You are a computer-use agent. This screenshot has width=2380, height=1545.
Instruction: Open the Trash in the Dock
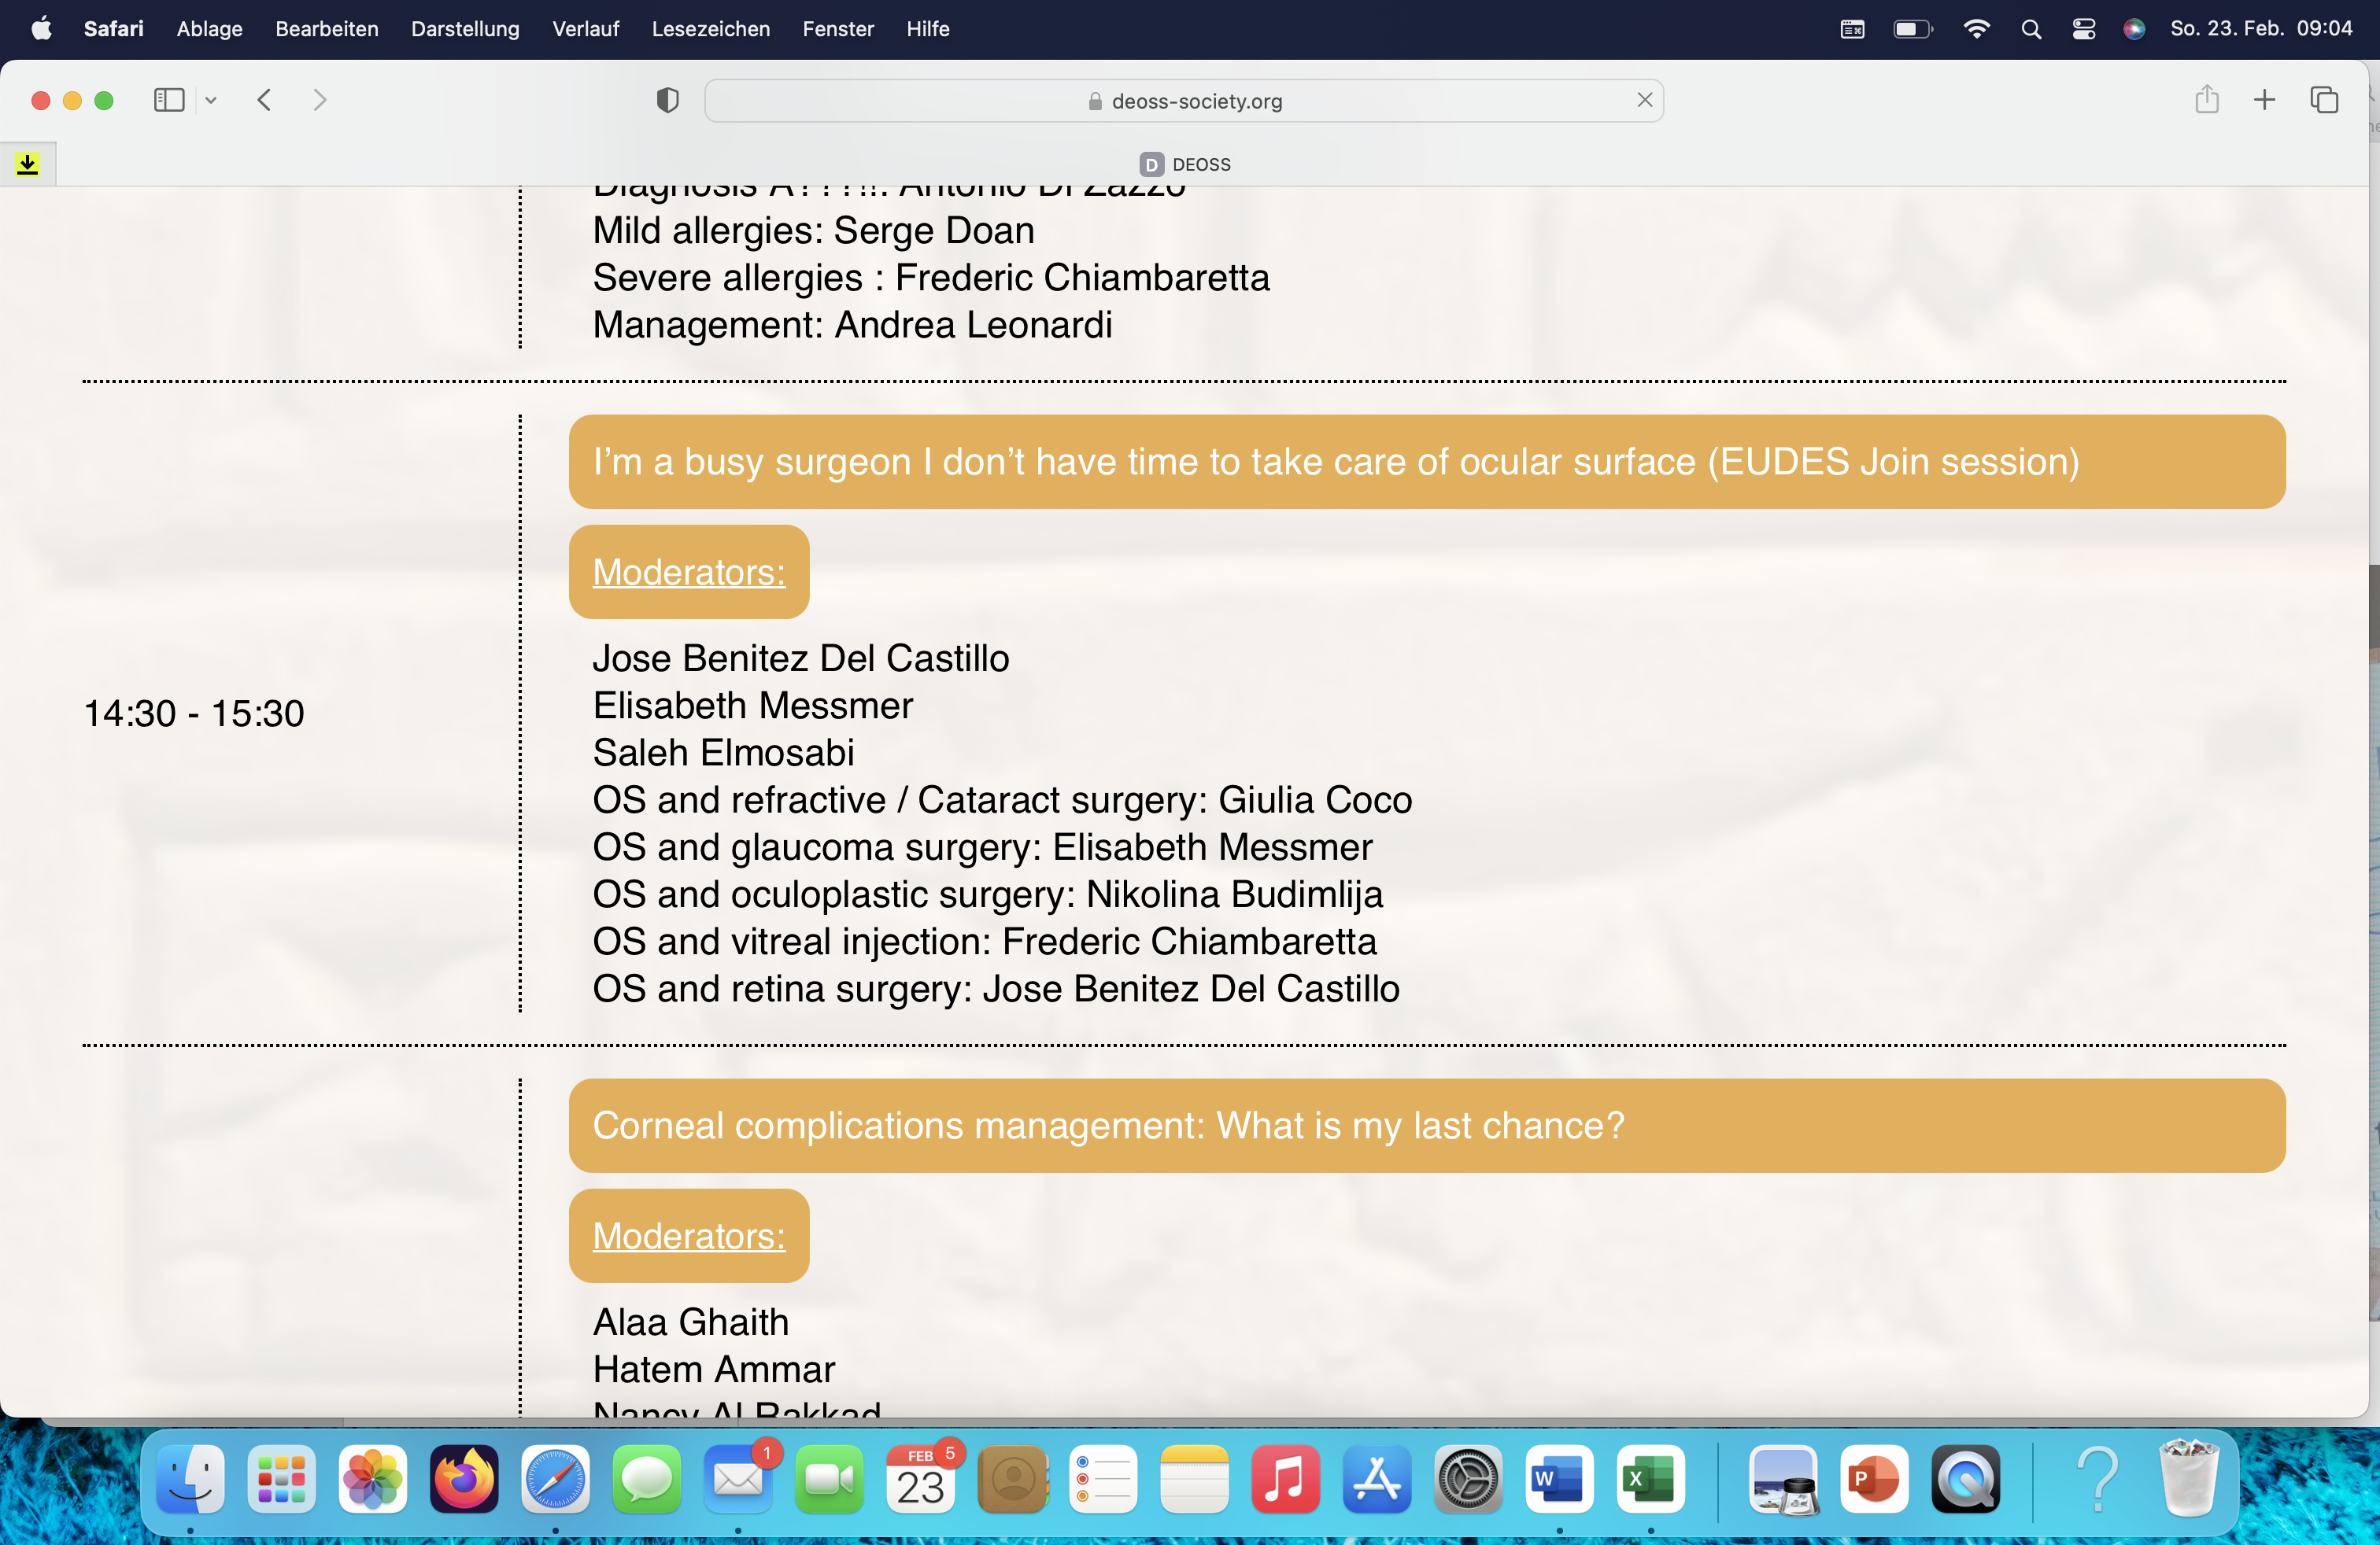[2188, 1478]
